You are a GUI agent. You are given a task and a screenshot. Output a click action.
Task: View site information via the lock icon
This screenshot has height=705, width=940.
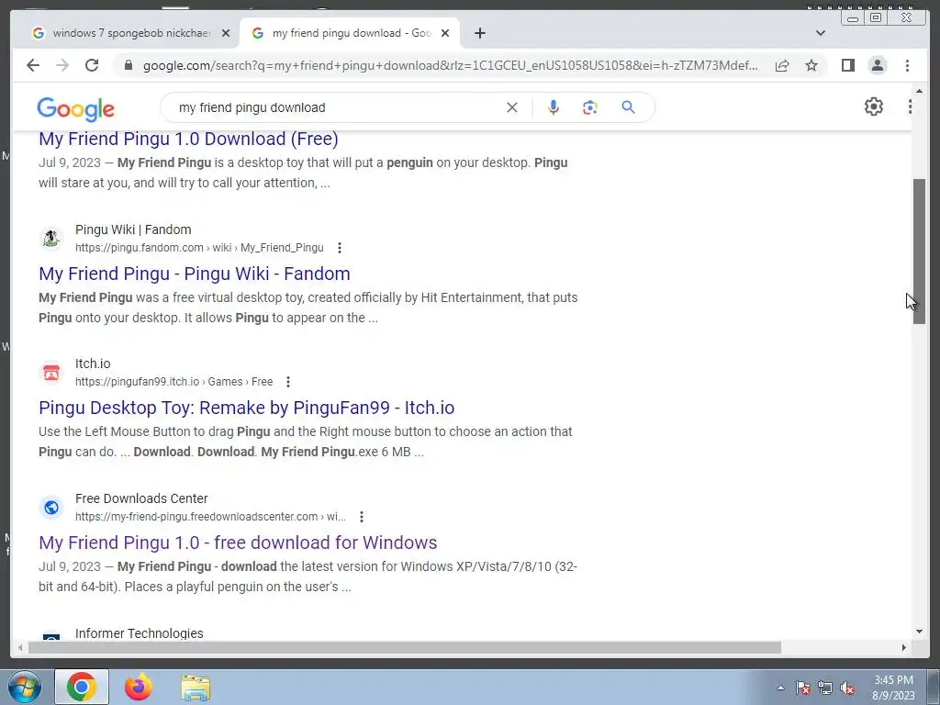pos(128,65)
